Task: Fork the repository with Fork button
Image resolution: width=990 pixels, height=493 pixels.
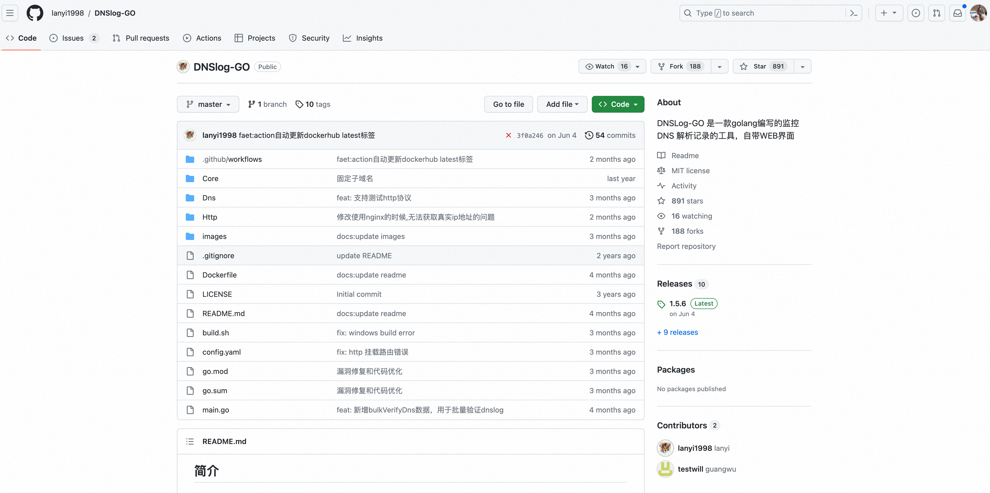Action: coord(681,66)
